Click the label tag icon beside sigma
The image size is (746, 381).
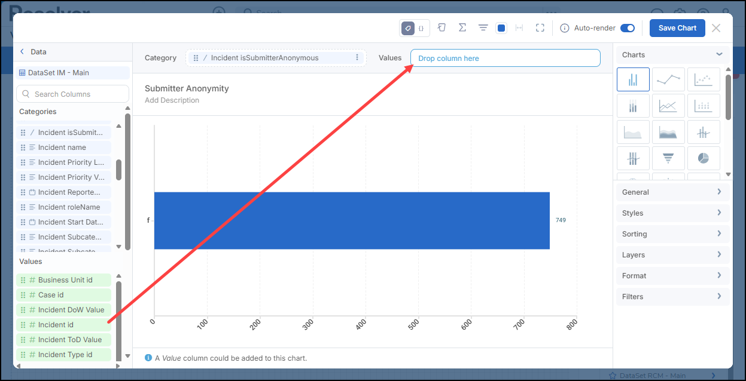[x=441, y=28]
